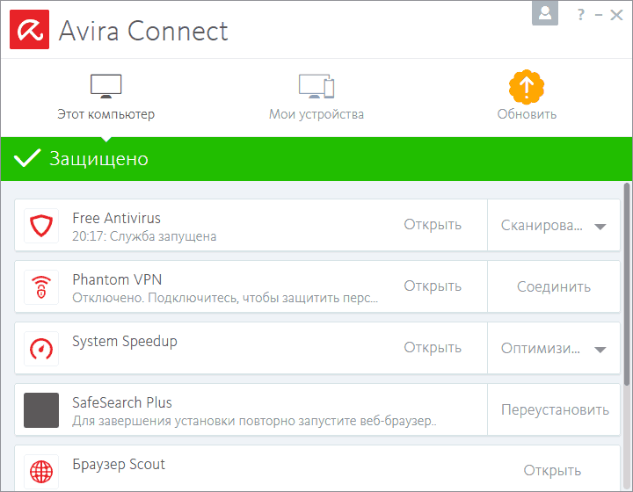Click the System Speedup product name
Image resolution: width=633 pixels, height=492 pixels.
point(125,342)
